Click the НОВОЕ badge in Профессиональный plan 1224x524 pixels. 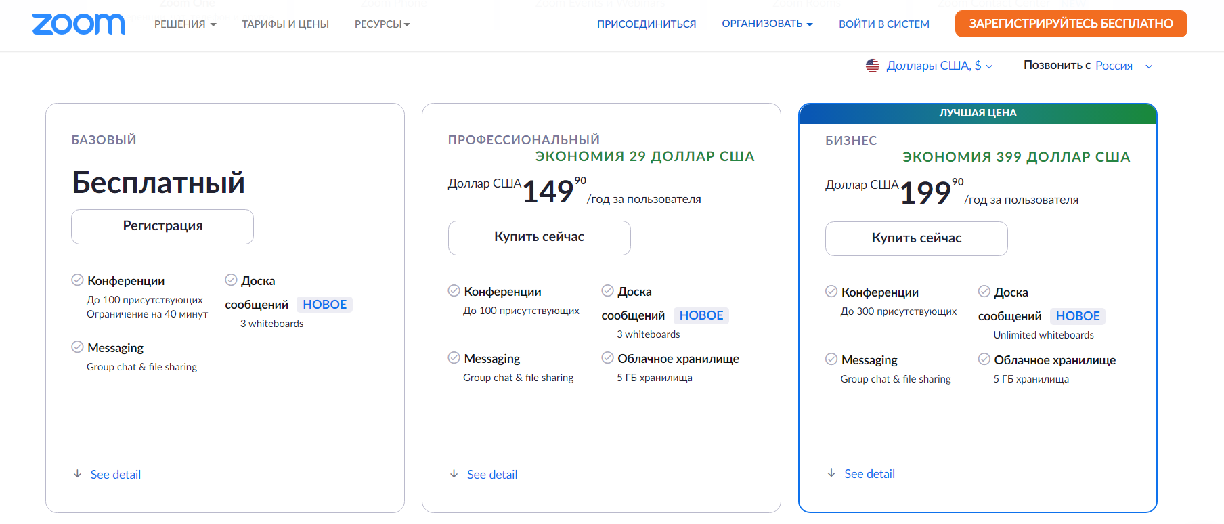[x=701, y=315]
